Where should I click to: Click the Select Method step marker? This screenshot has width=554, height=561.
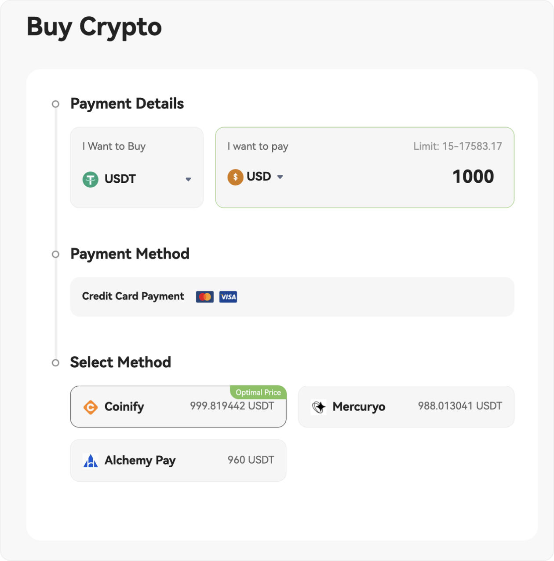tap(55, 363)
